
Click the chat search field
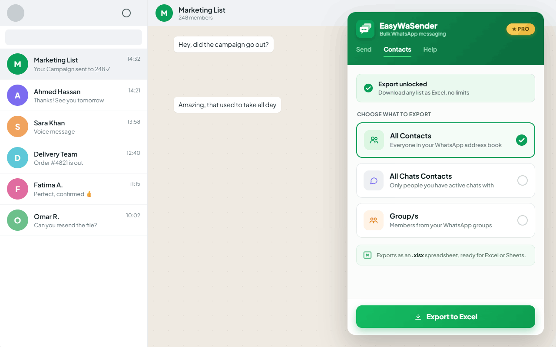coord(73,37)
